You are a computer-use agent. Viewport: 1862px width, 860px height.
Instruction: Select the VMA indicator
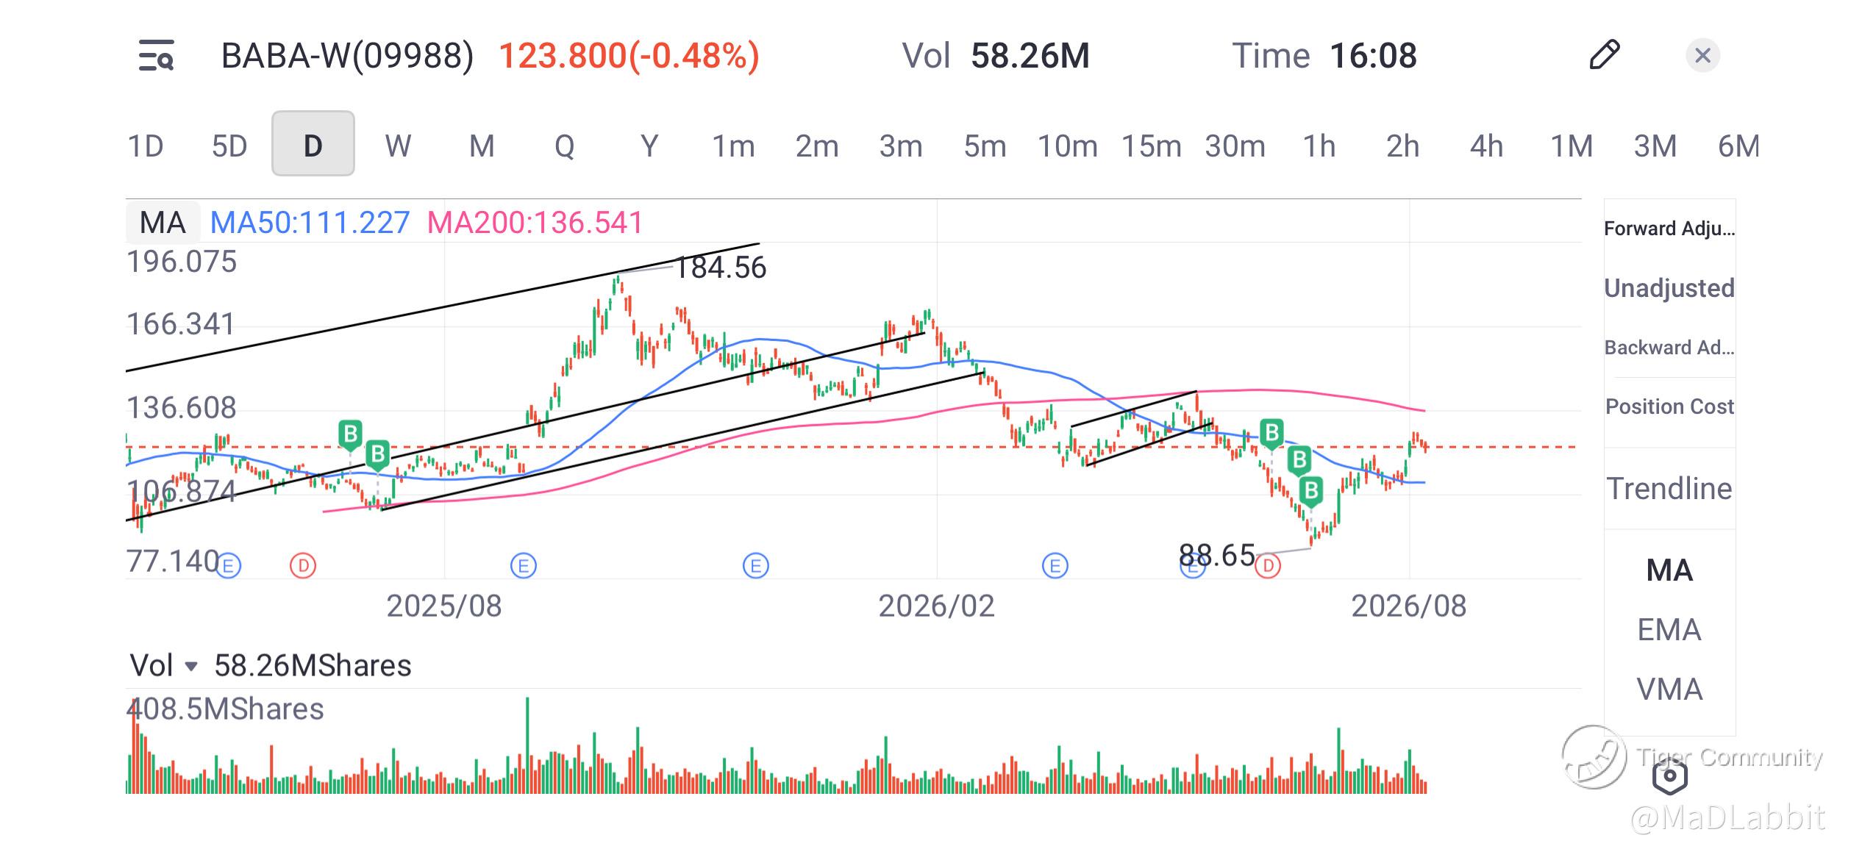(x=1669, y=689)
